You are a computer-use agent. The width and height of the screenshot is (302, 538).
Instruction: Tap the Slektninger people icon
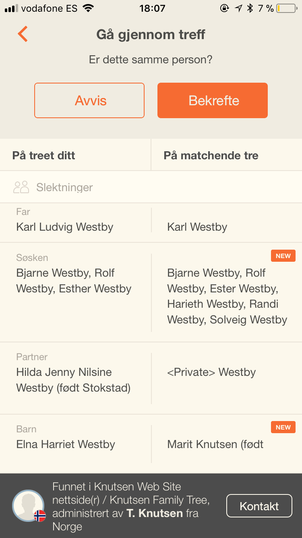pyautogui.click(x=21, y=187)
